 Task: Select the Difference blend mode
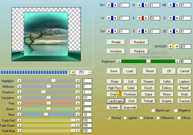(x=158, y=118)
